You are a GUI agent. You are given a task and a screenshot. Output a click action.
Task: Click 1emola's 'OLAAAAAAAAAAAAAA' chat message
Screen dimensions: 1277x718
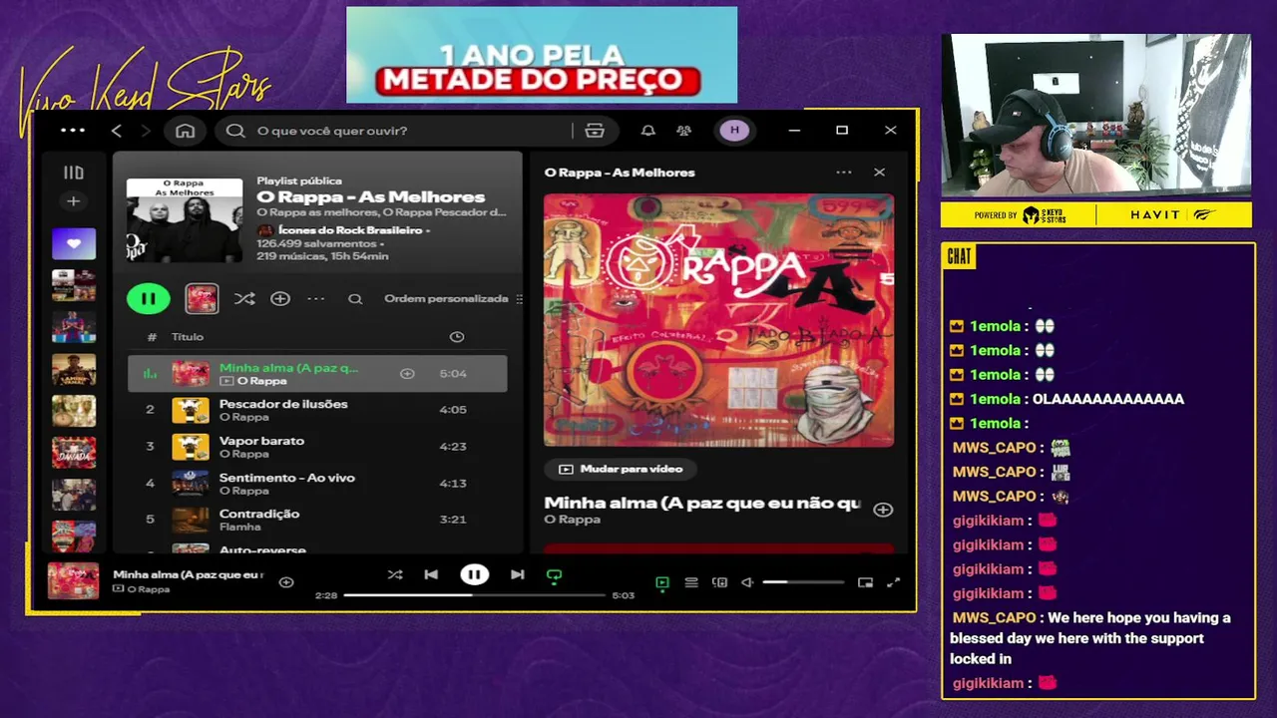point(1107,399)
